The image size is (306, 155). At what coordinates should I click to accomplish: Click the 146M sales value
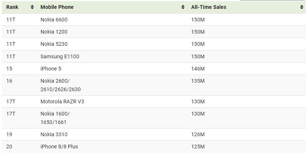pyautogui.click(x=198, y=69)
